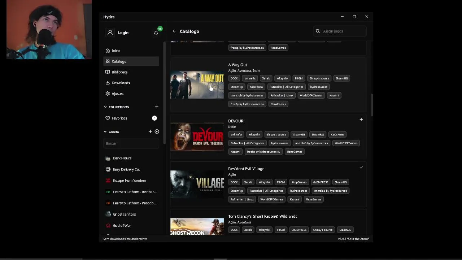The image size is (462, 260).
Task: Click the Escape from Yandere icon
Action: (108, 181)
